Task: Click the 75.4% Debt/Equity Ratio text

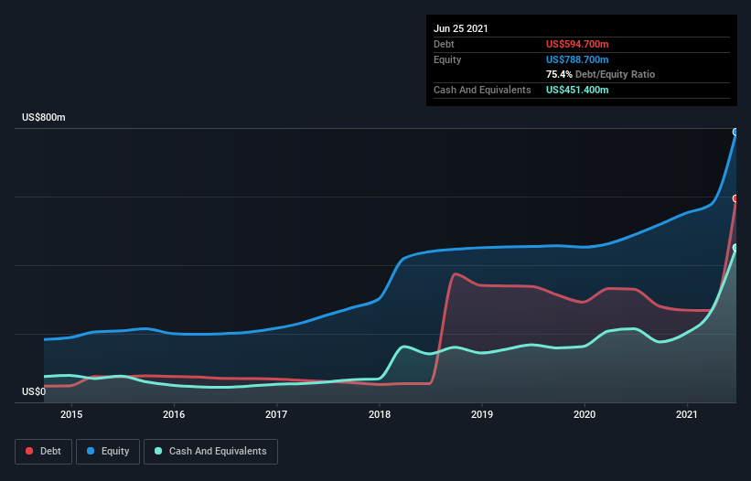Action: click(601, 74)
